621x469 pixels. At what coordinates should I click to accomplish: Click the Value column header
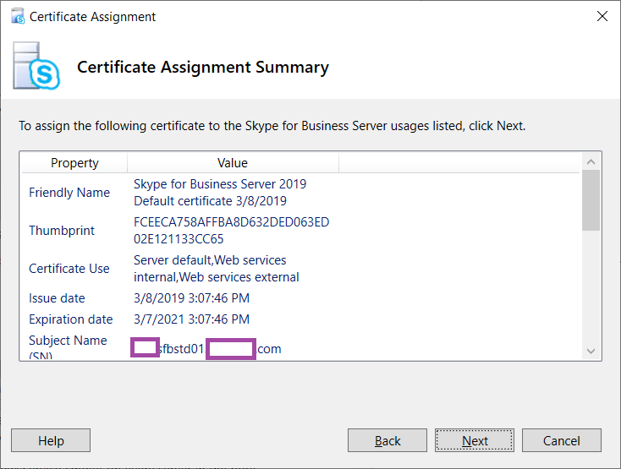(233, 163)
